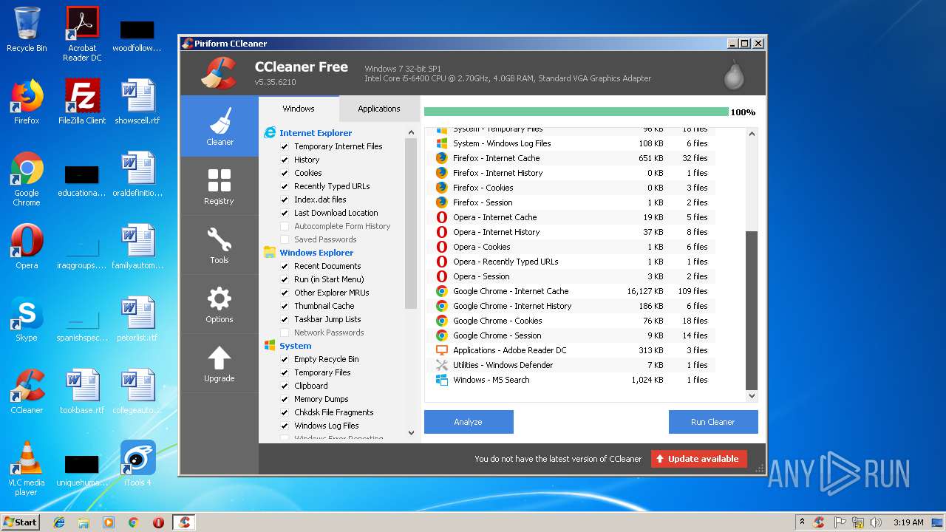Screen dimensions: 946x532
Task: Uncheck Temporary Internet Files
Action: [285, 146]
